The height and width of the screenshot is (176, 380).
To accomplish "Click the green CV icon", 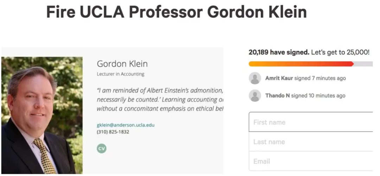I will (102, 149).
